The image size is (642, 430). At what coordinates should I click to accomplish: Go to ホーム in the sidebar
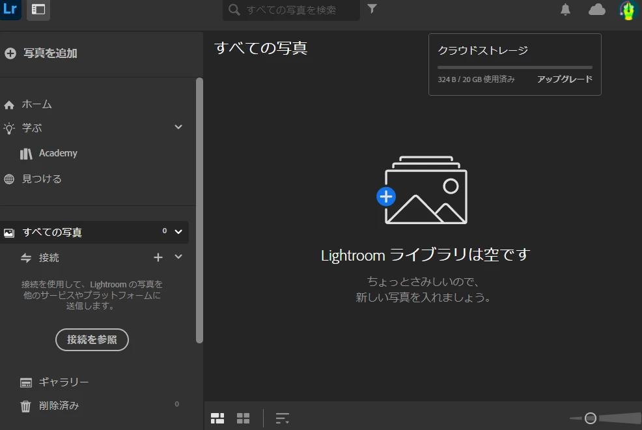click(x=37, y=104)
